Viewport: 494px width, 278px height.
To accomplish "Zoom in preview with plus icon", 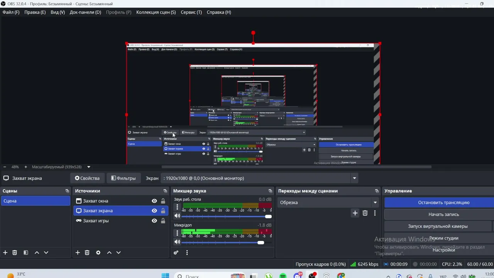I will pos(25,167).
